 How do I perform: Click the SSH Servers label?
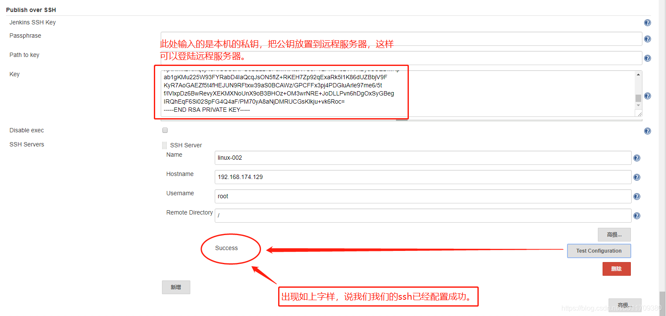click(27, 144)
